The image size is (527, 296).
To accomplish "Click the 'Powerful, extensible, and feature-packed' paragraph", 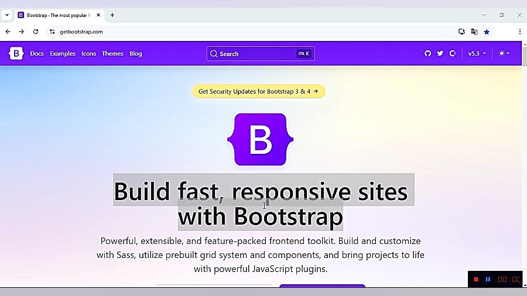I will [261, 254].
